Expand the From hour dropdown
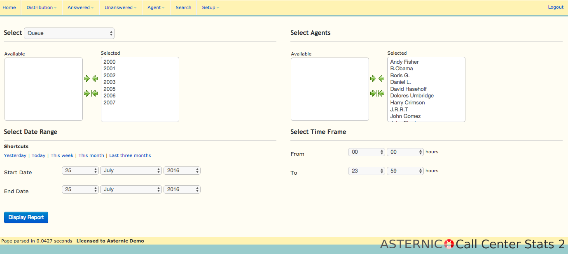The height and width of the screenshot is (254, 568). point(366,152)
